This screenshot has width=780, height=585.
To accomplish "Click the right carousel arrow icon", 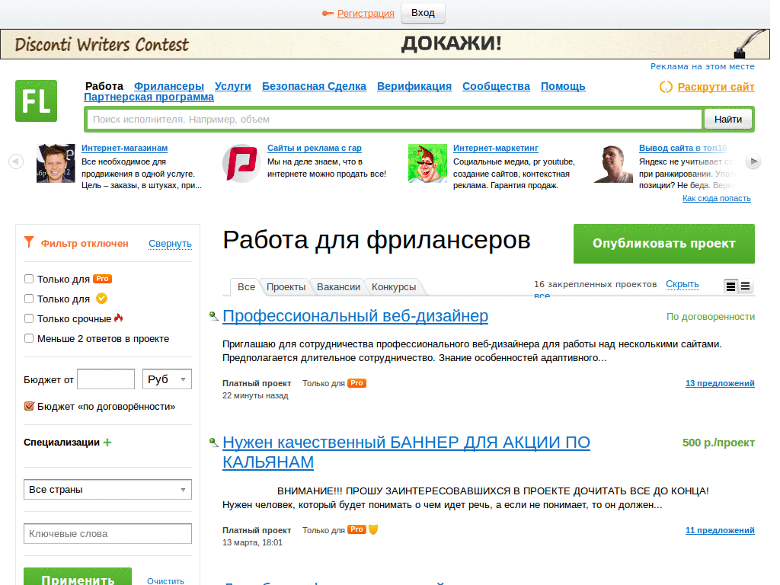I will click(x=753, y=161).
